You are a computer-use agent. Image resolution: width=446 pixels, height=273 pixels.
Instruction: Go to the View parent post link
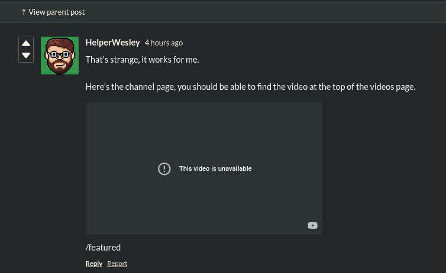pyautogui.click(x=57, y=12)
